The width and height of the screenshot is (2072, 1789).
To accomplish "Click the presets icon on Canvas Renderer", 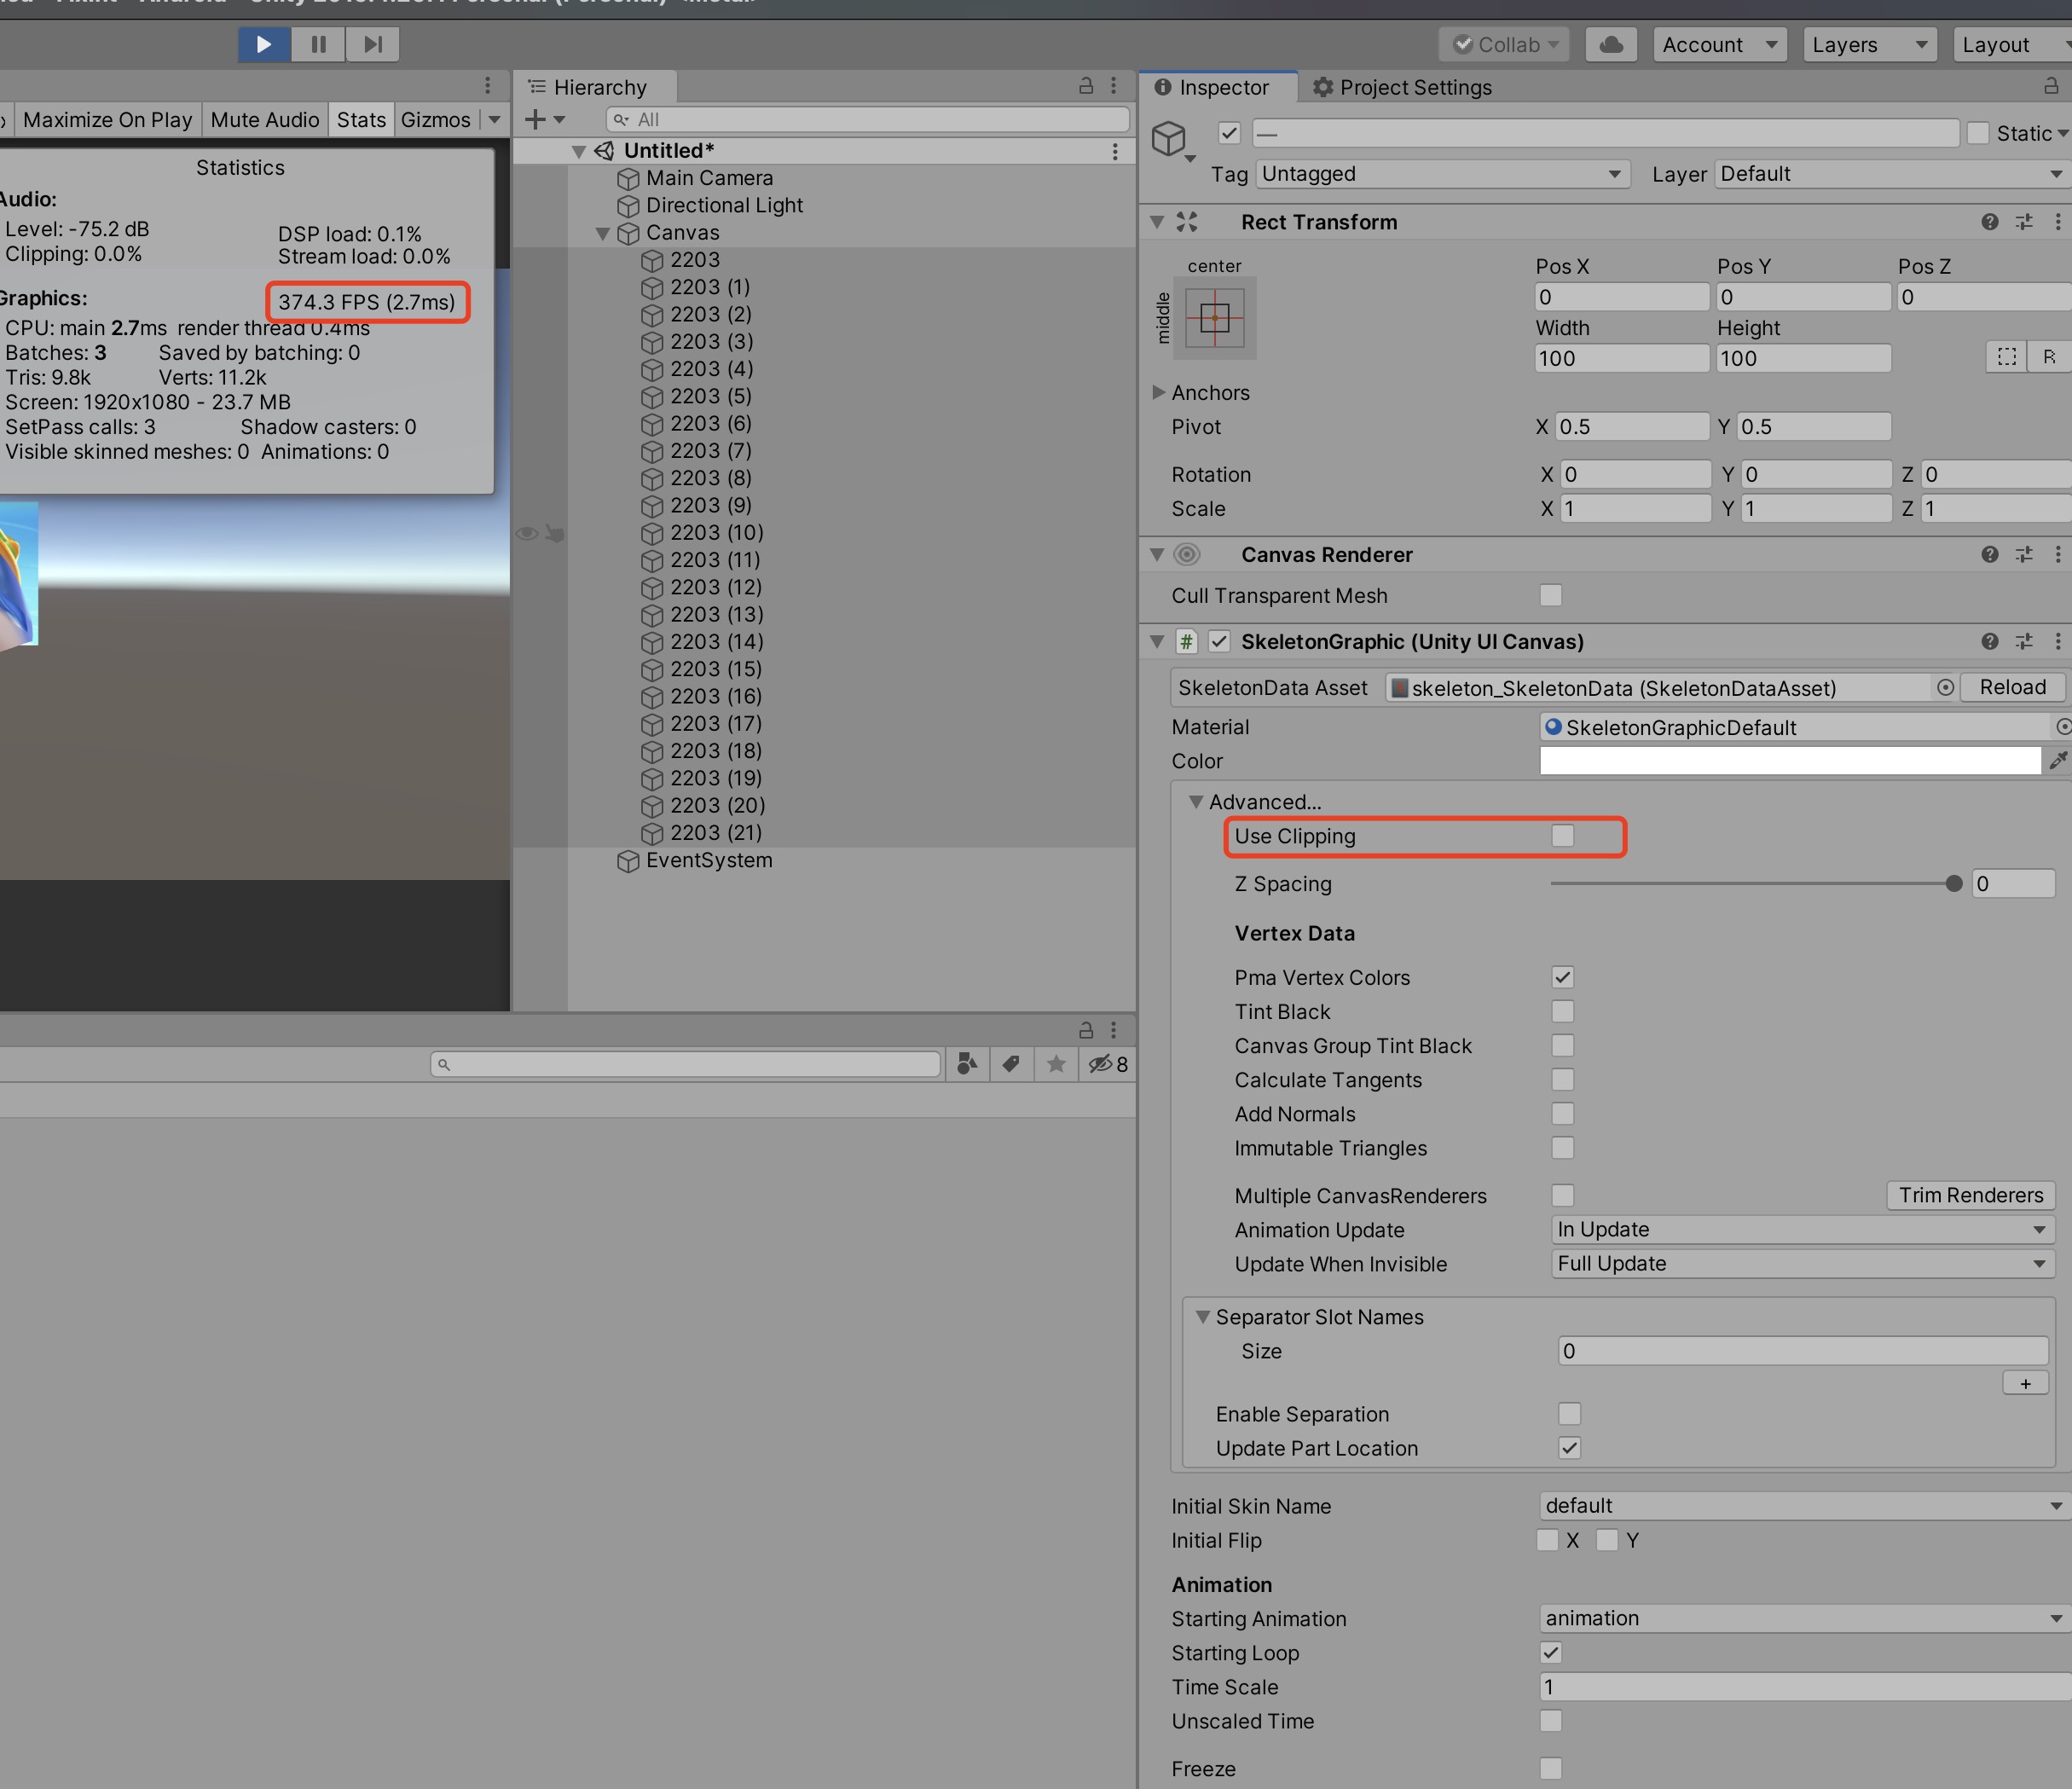I will (2025, 554).
